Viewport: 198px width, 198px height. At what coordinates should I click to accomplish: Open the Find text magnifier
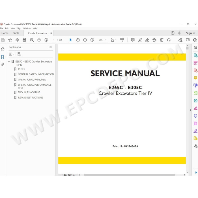click(x=32, y=40)
